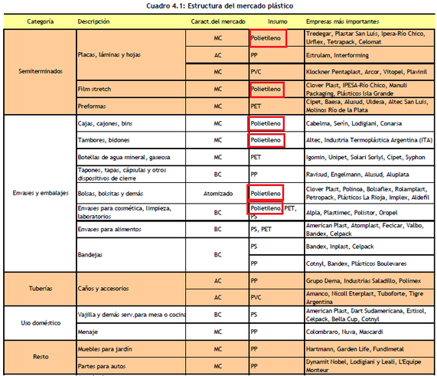Screen dimensions: 437x376
Task: Select 'PP' in the Estrulam row
Action: 254,55
